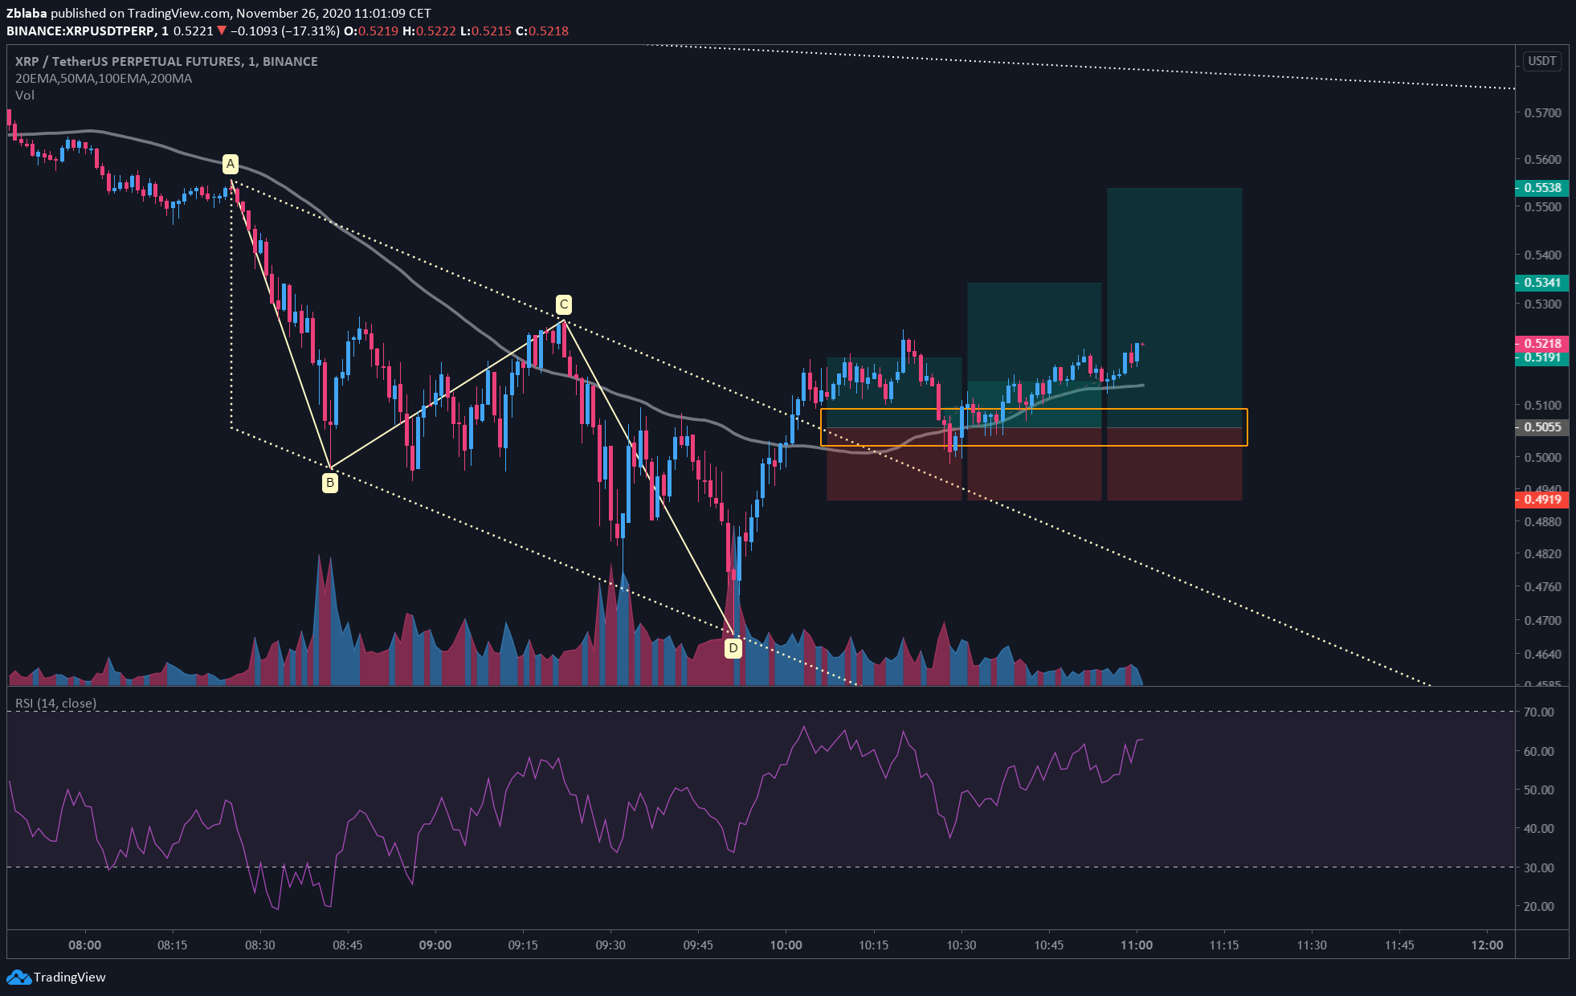Click the 0.4700 price scale value

1543,621
